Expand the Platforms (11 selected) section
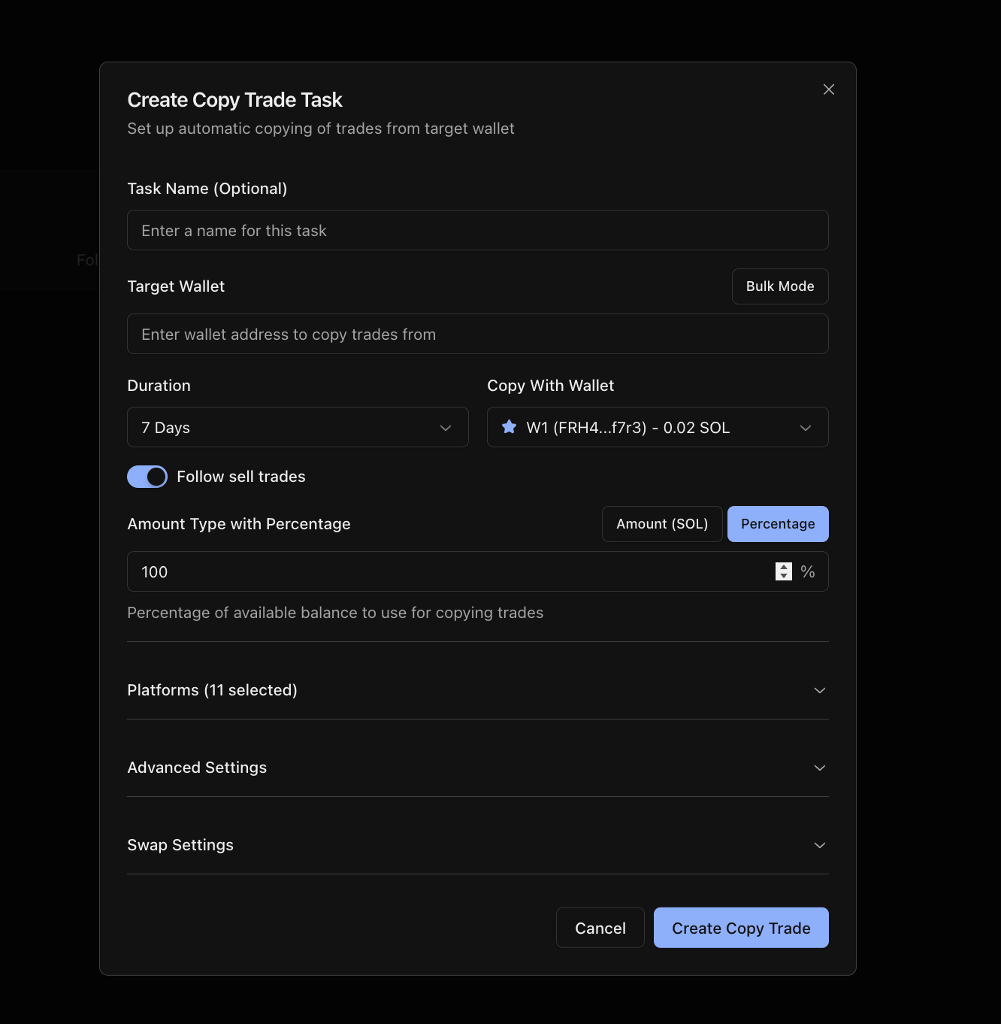Image resolution: width=1001 pixels, height=1024 pixels. coord(478,690)
